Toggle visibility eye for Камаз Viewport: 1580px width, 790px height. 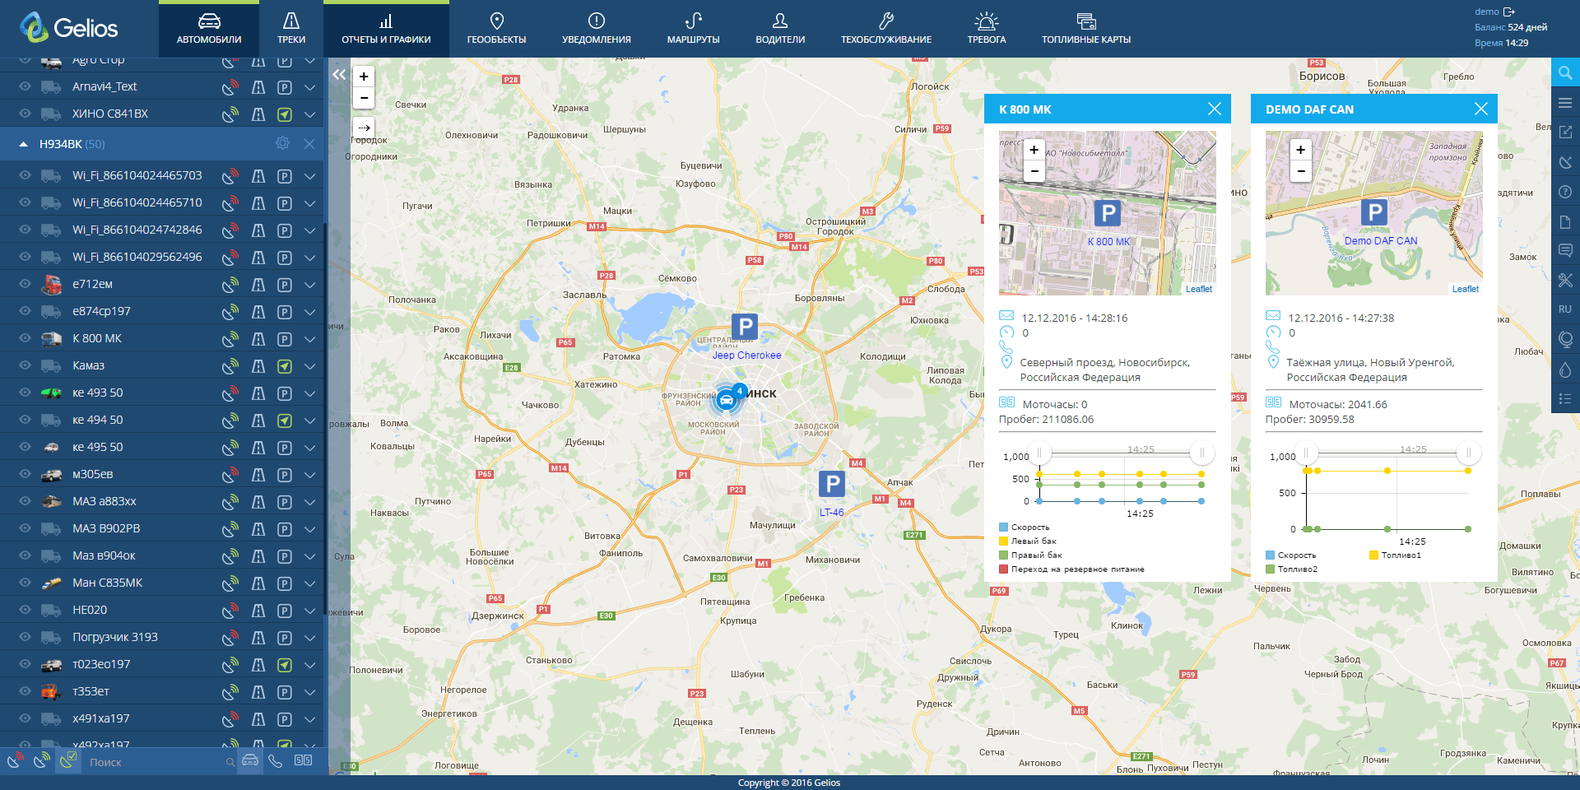25,365
